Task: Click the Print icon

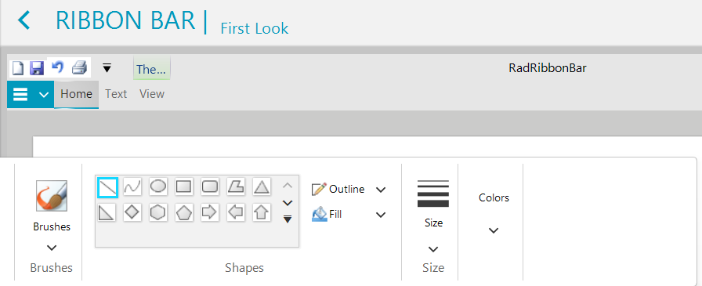Action: (79, 67)
